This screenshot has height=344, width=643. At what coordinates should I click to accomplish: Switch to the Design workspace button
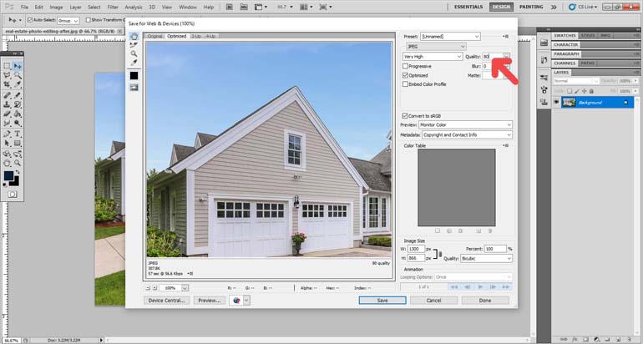point(501,7)
